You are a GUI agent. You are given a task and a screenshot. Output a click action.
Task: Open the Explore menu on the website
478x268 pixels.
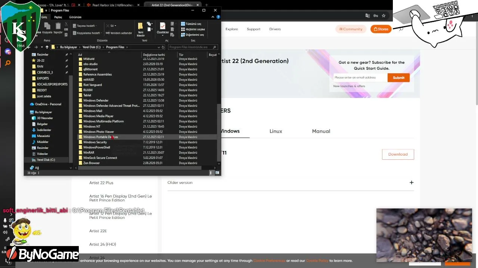(232, 29)
